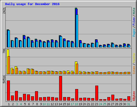This screenshot has height=107, width=137.
Task: Select green day "4" on the x-axis
Action: coord(21,104)
